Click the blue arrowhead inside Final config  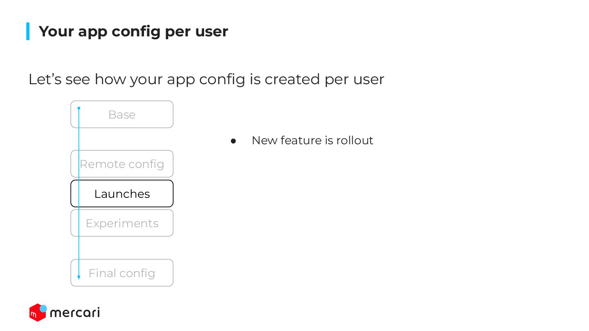[79, 277]
